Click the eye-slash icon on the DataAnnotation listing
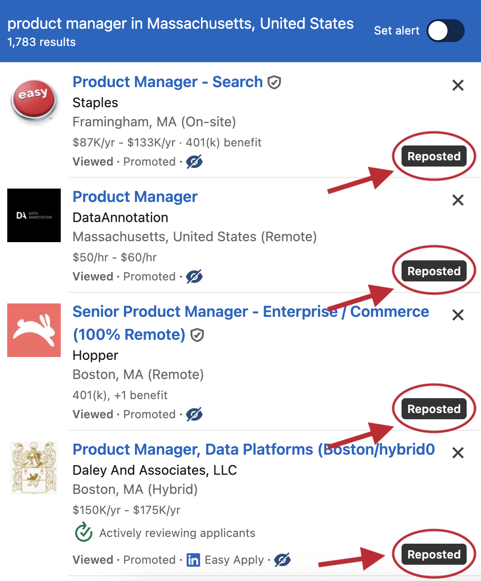The width and height of the screenshot is (481, 581). (194, 277)
